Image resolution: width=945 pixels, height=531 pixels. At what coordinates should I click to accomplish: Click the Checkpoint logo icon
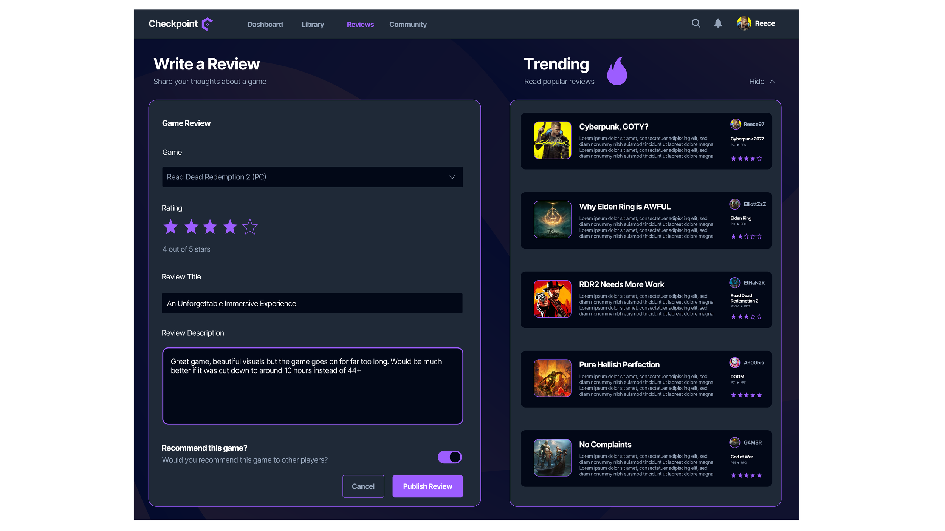pyautogui.click(x=207, y=24)
